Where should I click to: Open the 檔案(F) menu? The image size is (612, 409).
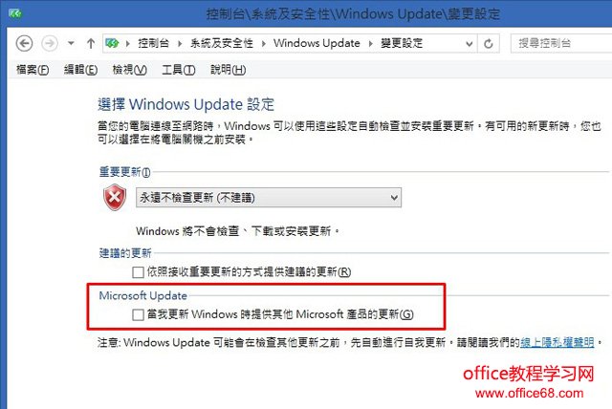pyautogui.click(x=33, y=70)
